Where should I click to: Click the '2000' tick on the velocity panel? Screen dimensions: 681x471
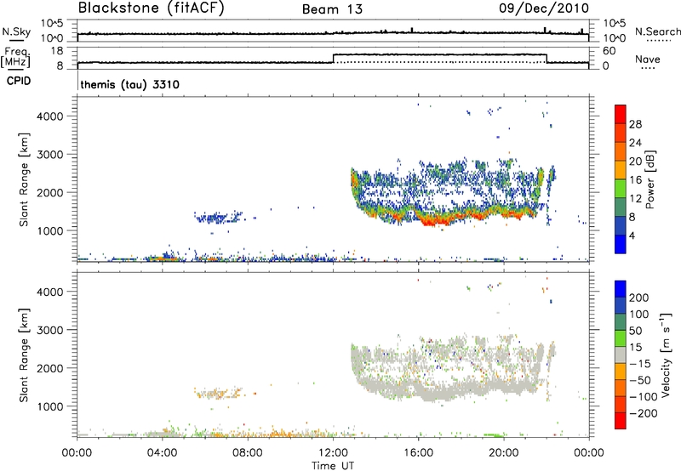click(x=50, y=368)
